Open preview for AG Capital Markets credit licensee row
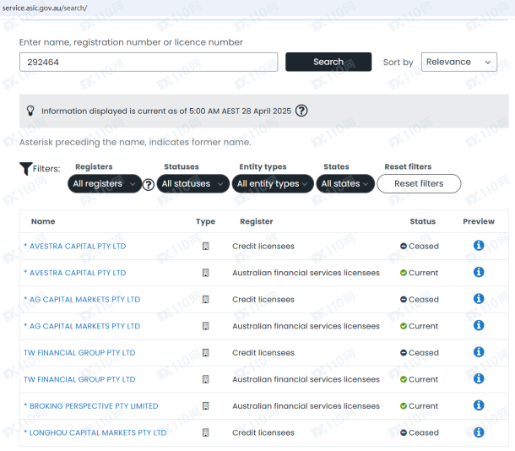515x451 pixels. tap(479, 298)
